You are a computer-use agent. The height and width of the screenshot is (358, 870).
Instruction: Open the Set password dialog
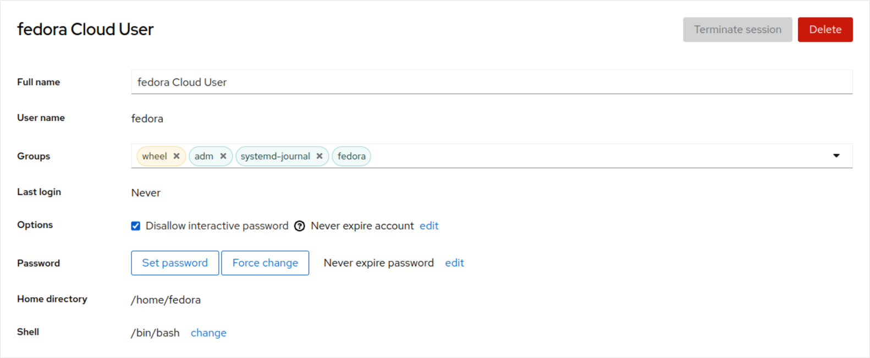click(175, 263)
